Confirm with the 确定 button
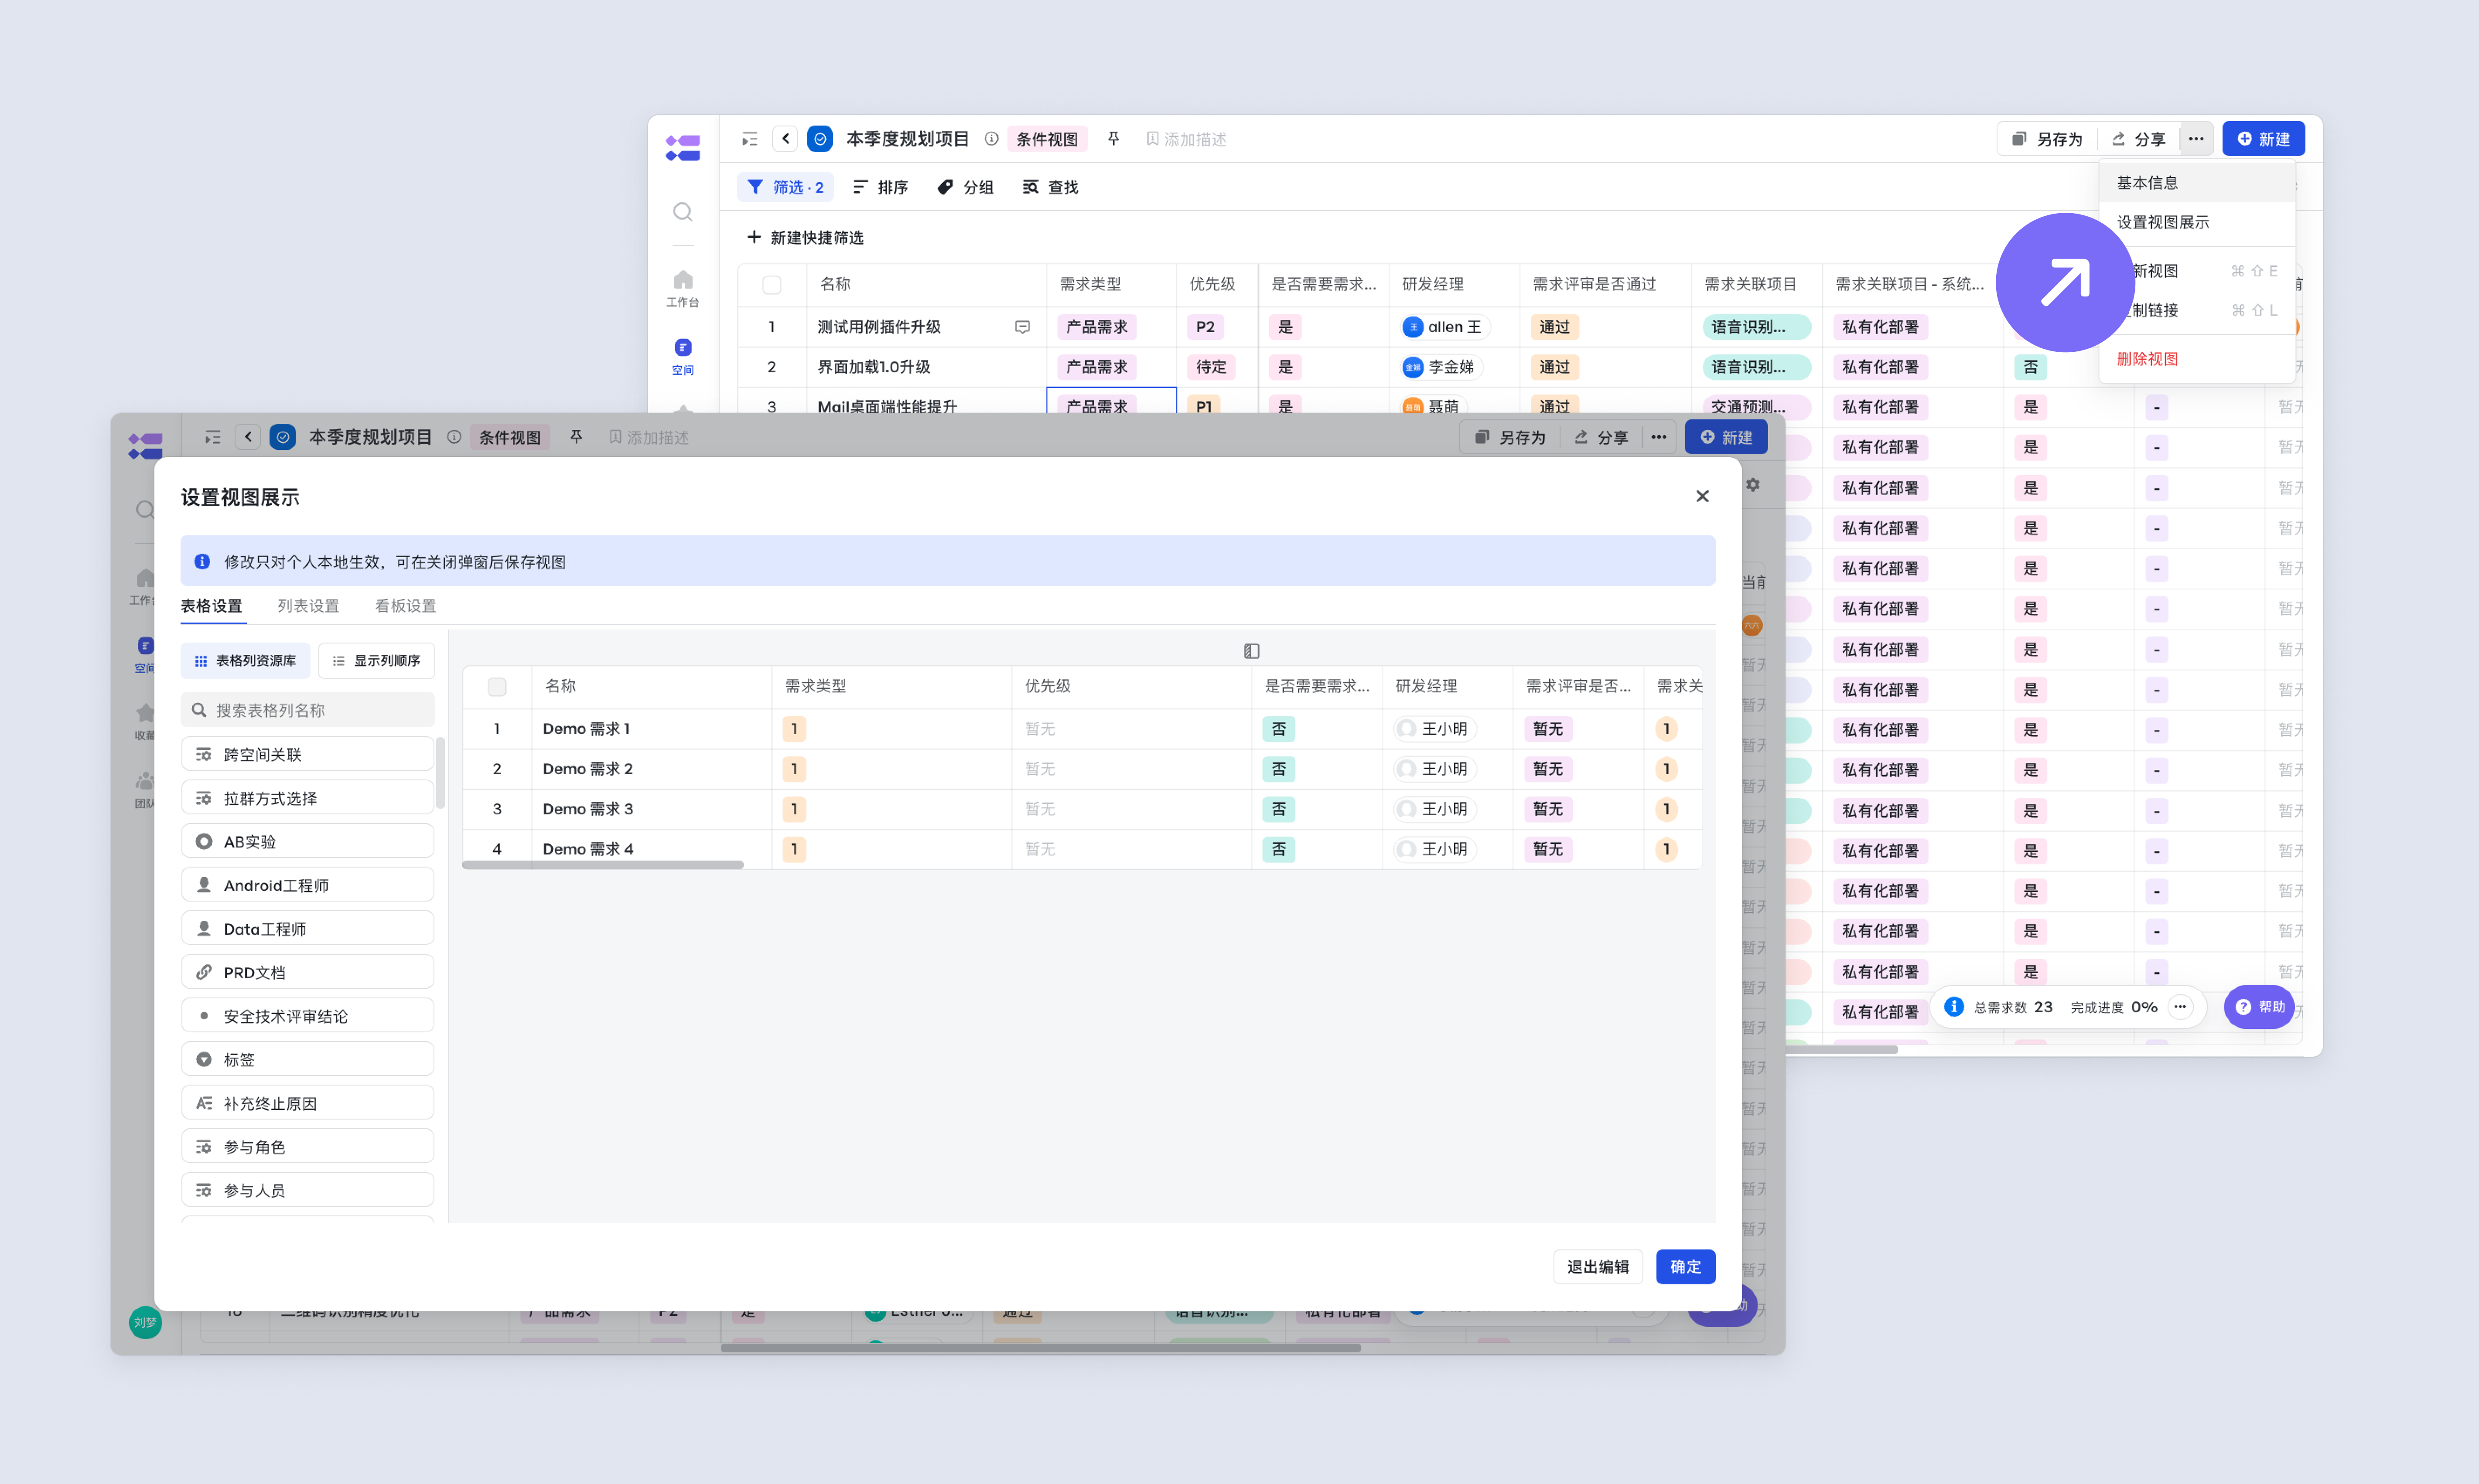The image size is (2479, 1484). coord(1686,1267)
